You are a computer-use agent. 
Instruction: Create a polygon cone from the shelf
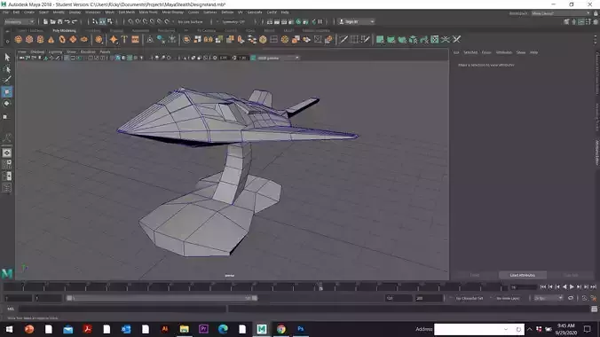[51, 39]
